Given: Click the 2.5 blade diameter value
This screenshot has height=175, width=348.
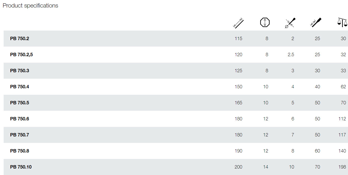Looking at the screenshot, I should (291, 55).
